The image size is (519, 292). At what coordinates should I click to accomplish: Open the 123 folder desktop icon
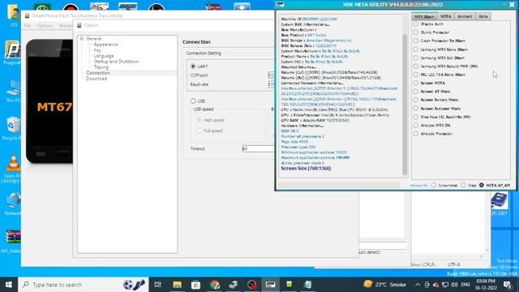(x=13, y=15)
